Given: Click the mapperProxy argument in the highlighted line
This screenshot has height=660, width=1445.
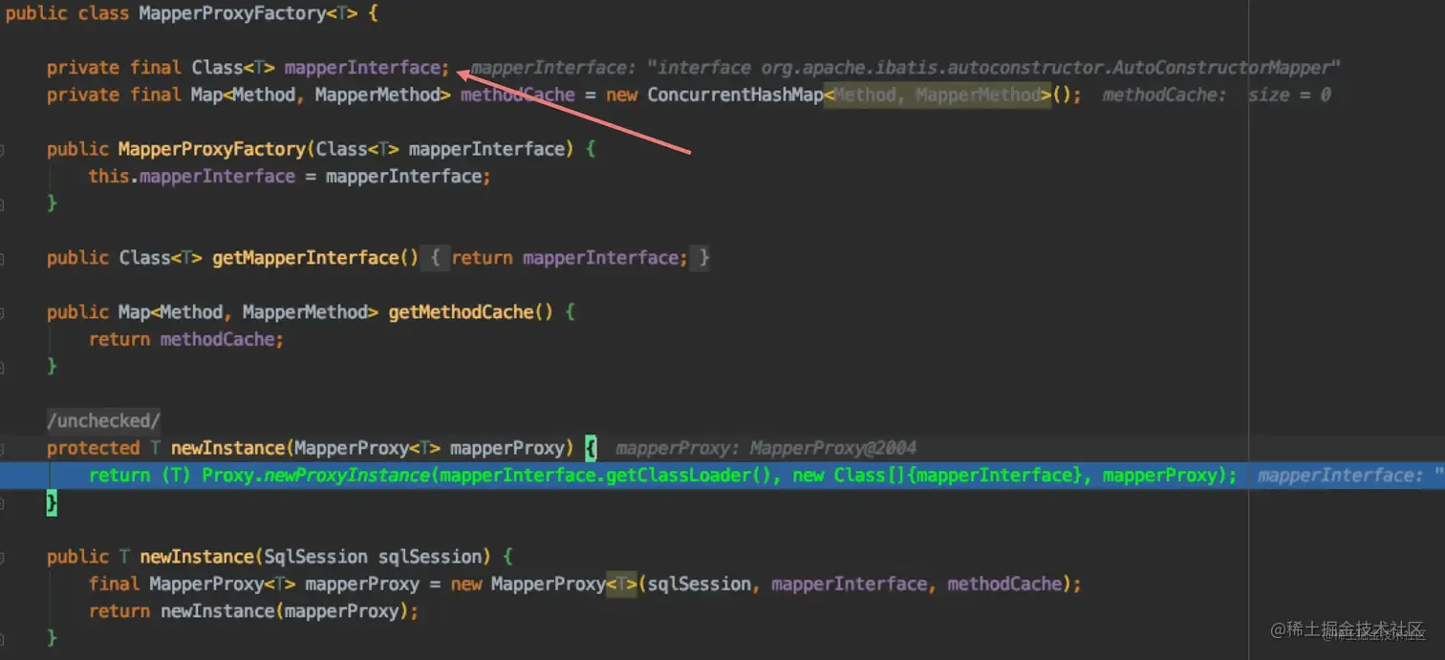Looking at the screenshot, I should point(1161,476).
